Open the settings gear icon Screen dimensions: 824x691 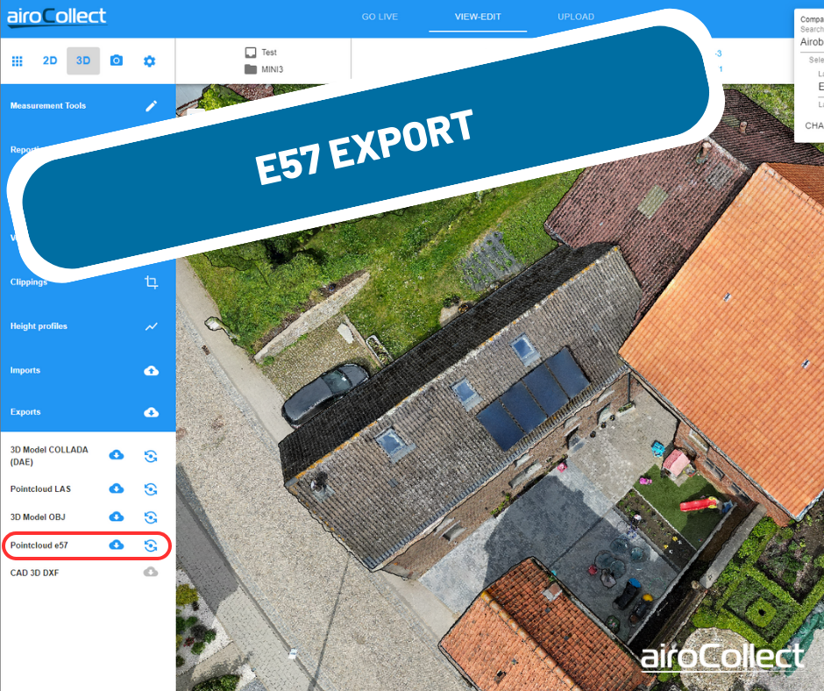pos(149,61)
